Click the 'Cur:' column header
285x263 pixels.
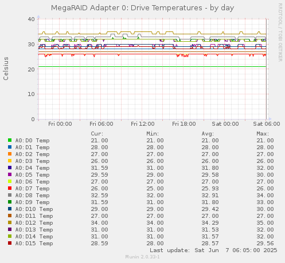point(97,134)
